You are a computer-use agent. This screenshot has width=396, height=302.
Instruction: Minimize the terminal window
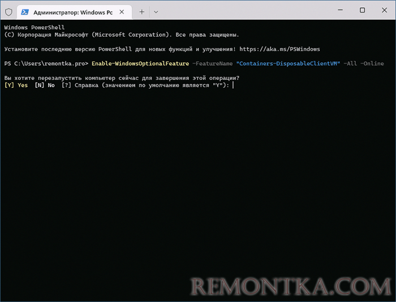tap(341, 10)
